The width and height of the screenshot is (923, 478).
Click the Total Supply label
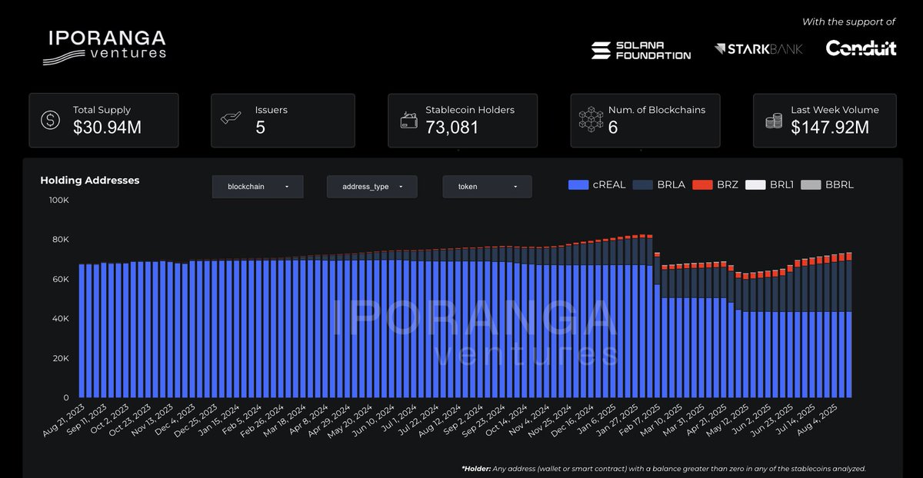click(102, 110)
